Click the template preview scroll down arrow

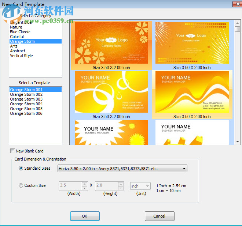238,142
